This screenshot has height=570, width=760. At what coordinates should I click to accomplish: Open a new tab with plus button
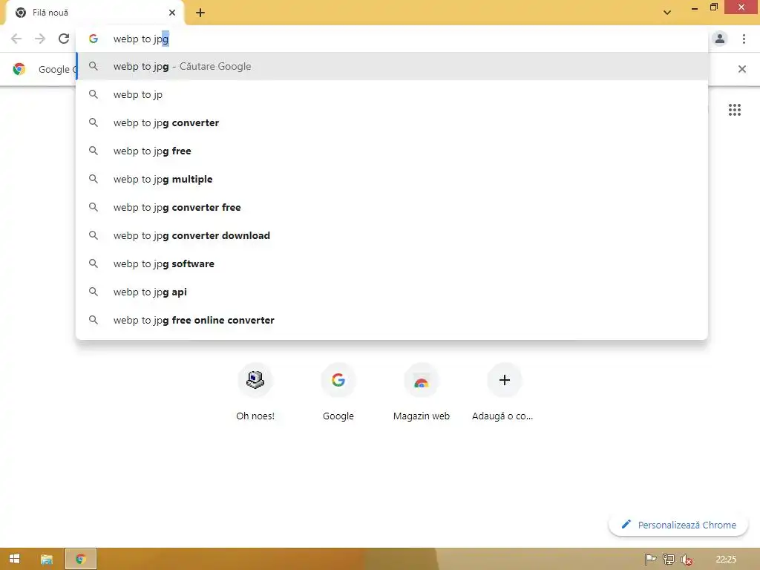point(200,13)
